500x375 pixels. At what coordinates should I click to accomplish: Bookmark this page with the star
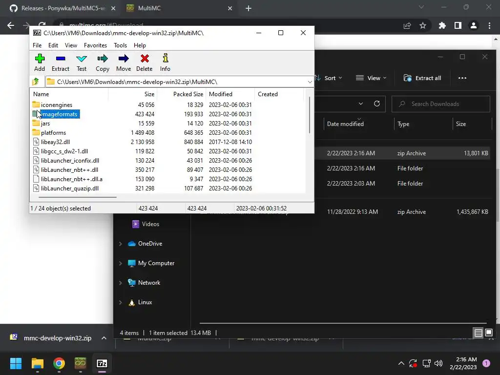(x=423, y=25)
